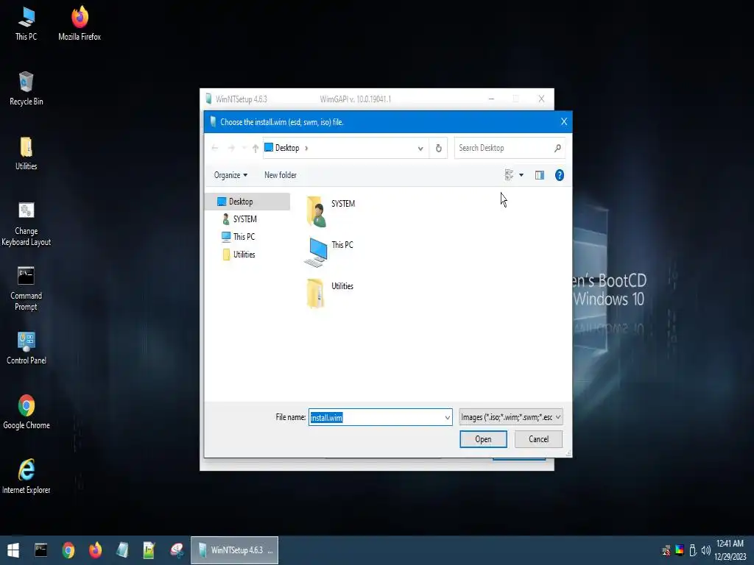This screenshot has height=565, width=754.
Task: Open the Utilities folder on the desktop
Action: [x=26, y=153]
